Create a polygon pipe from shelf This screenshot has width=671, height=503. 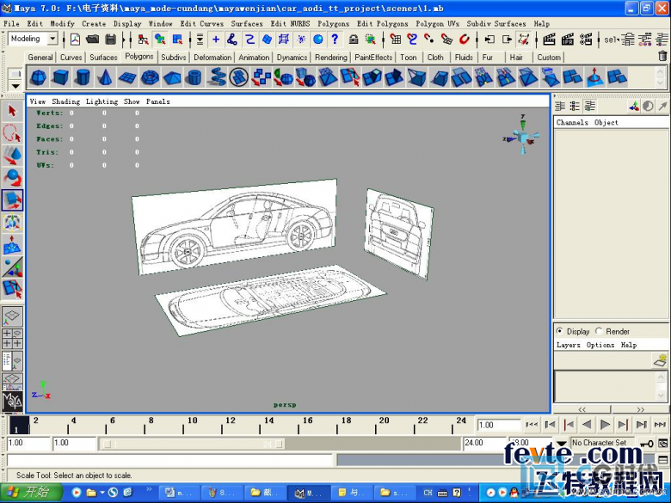[194, 77]
